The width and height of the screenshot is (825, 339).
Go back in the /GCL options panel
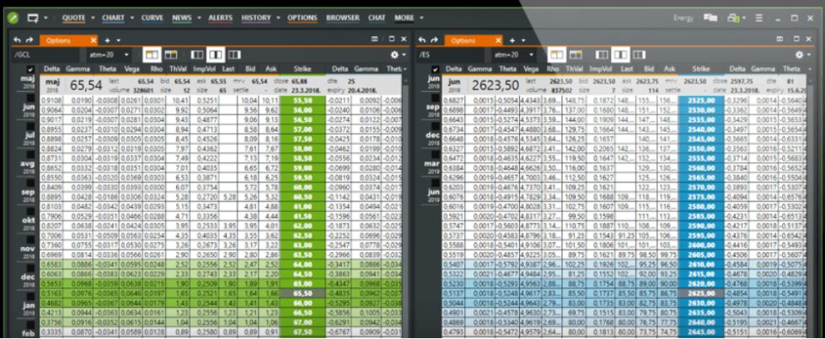click(17, 40)
